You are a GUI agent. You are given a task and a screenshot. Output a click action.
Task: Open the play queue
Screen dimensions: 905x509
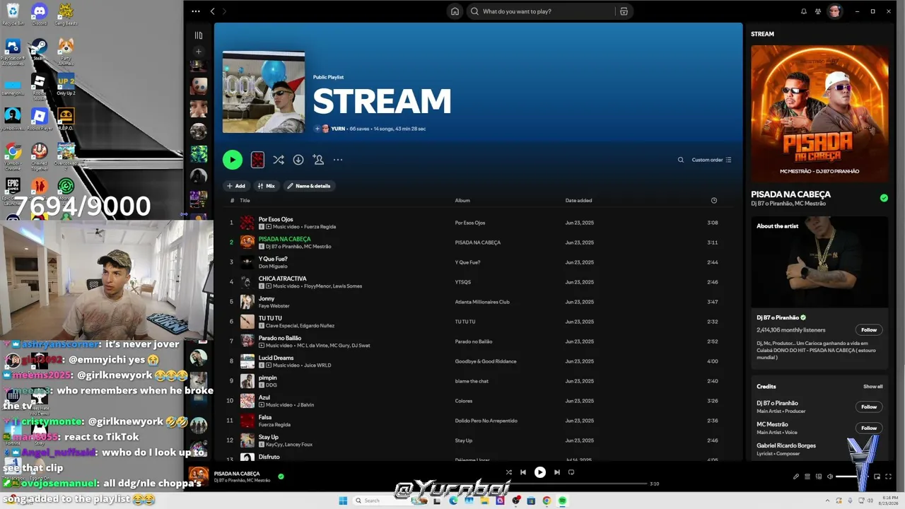[807, 476]
